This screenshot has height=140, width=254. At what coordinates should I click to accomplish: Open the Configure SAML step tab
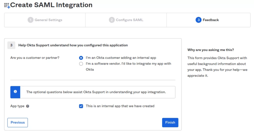126,20
